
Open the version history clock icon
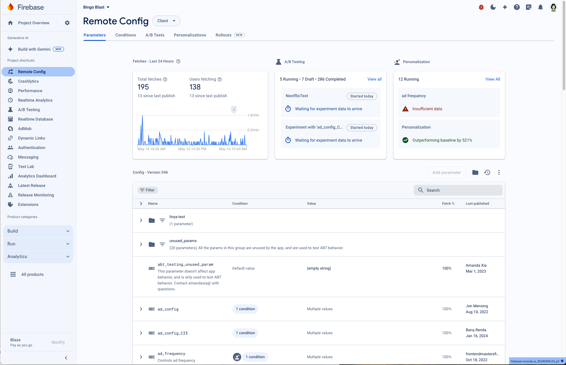(x=487, y=172)
